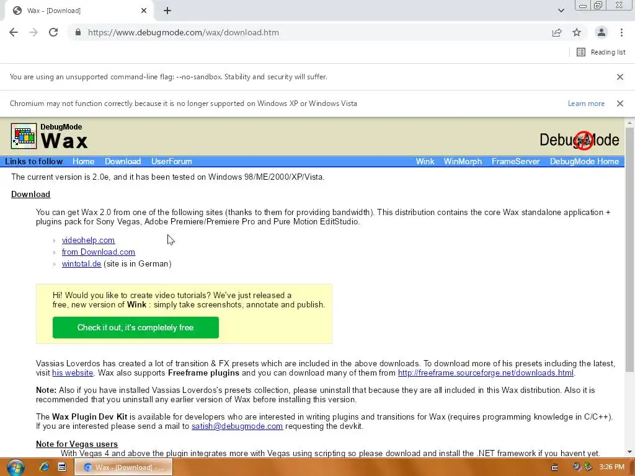Image resolution: width=635 pixels, height=476 pixels.
Task: Launch Internet Explorer from taskbar
Action: pyautogui.click(x=44, y=467)
